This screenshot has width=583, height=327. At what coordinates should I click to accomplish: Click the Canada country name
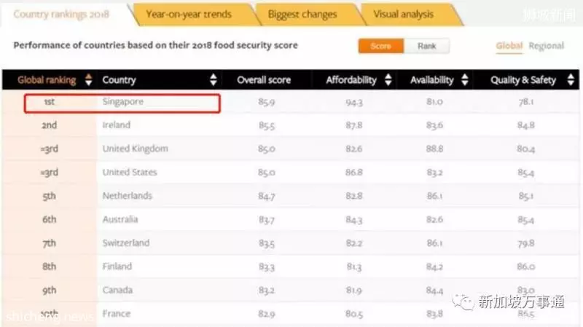point(117,290)
